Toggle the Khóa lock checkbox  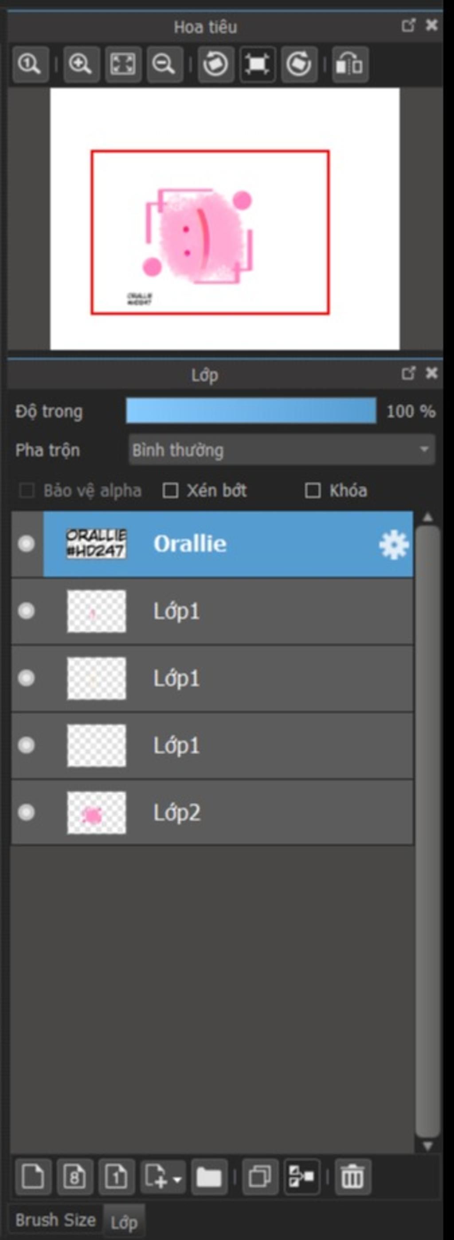coord(313,491)
